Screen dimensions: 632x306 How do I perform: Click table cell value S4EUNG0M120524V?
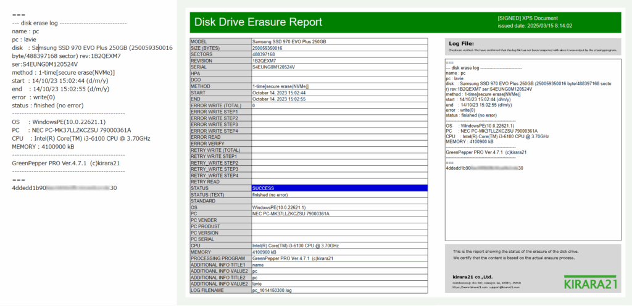[273, 67]
